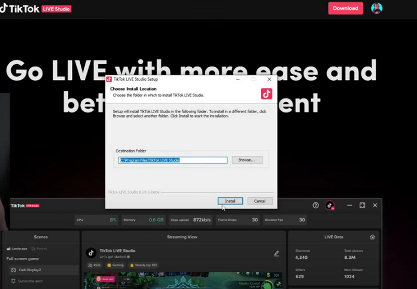
Task: Select the Landscape scene orientation
Action: tap(17, 248)
